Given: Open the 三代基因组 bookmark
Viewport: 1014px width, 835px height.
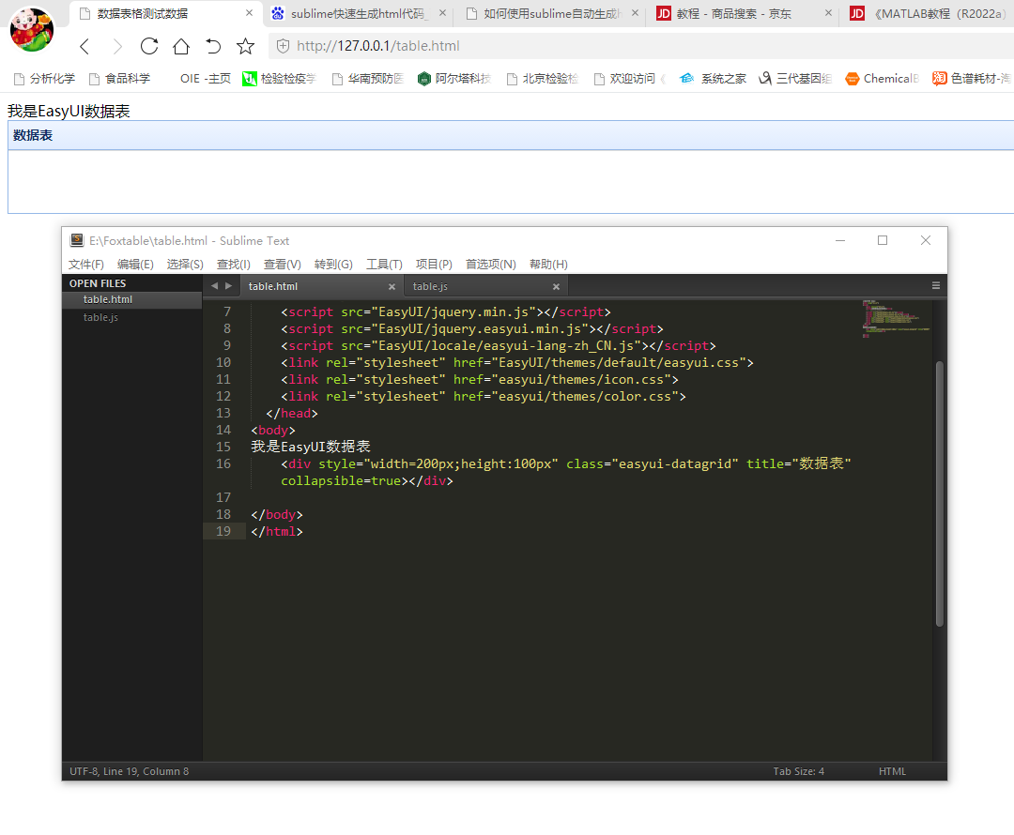Looking at the screenshot, I should click(795, 79).
